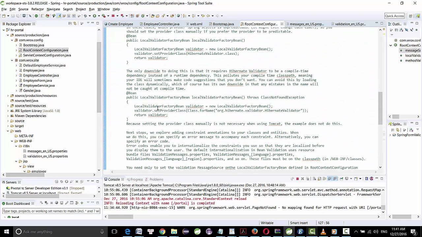Click the Smart Insert status entry
This screenshot has height=237, width=422.
(x=299, y=223)
